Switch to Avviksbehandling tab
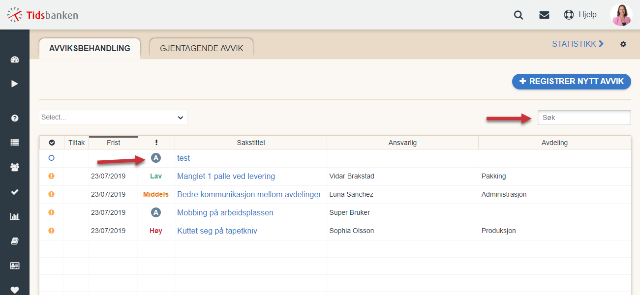 (x=90, y=49)
